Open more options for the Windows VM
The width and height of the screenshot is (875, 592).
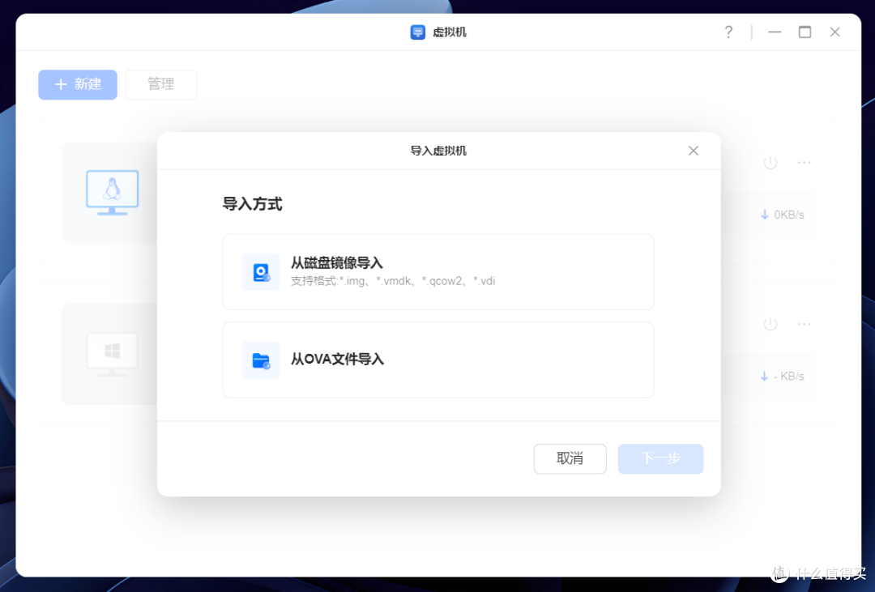pyautogui.click(x=805, y=324)
